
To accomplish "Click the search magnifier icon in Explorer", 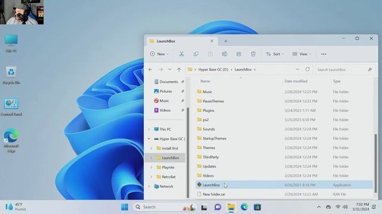I will tap(369, 70).
